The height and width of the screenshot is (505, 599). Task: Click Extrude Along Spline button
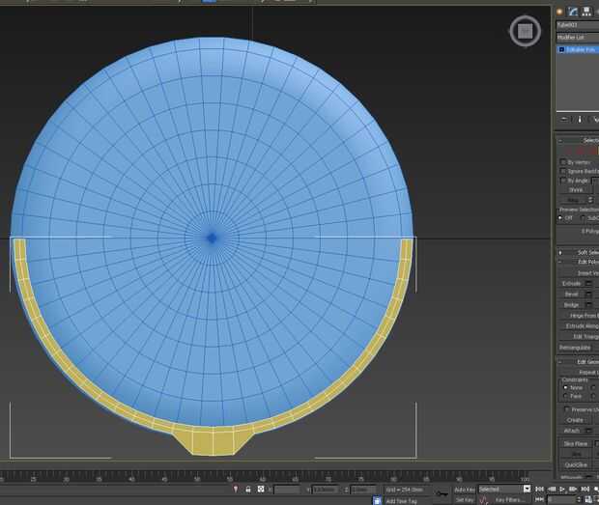click(x=579, y=326)
